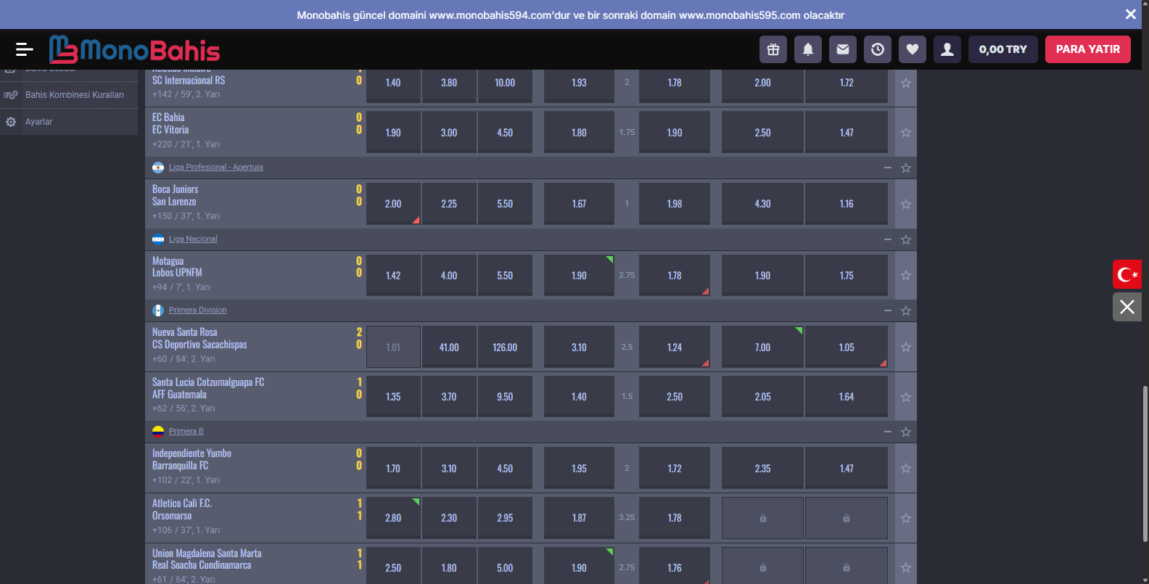Collapse the Primera B league section
The width and height of the screenshot is (1149, 584).
tap(888, 432)
